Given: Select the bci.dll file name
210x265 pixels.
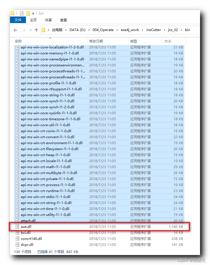Looking at the screenshot, I should [x=26, y=233].
